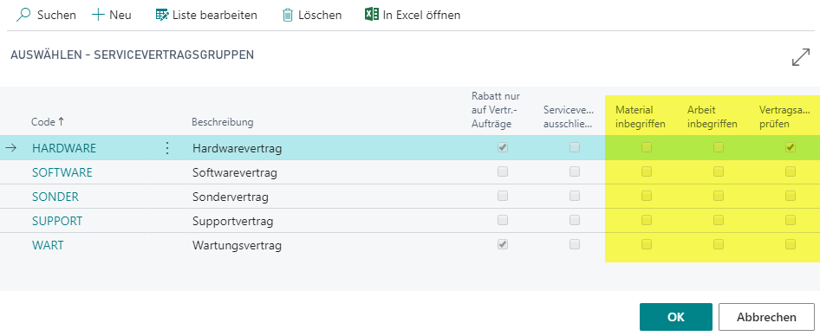
Task: Toggle Material inbegriffen for WART row
Action: (x=647, y=244)
